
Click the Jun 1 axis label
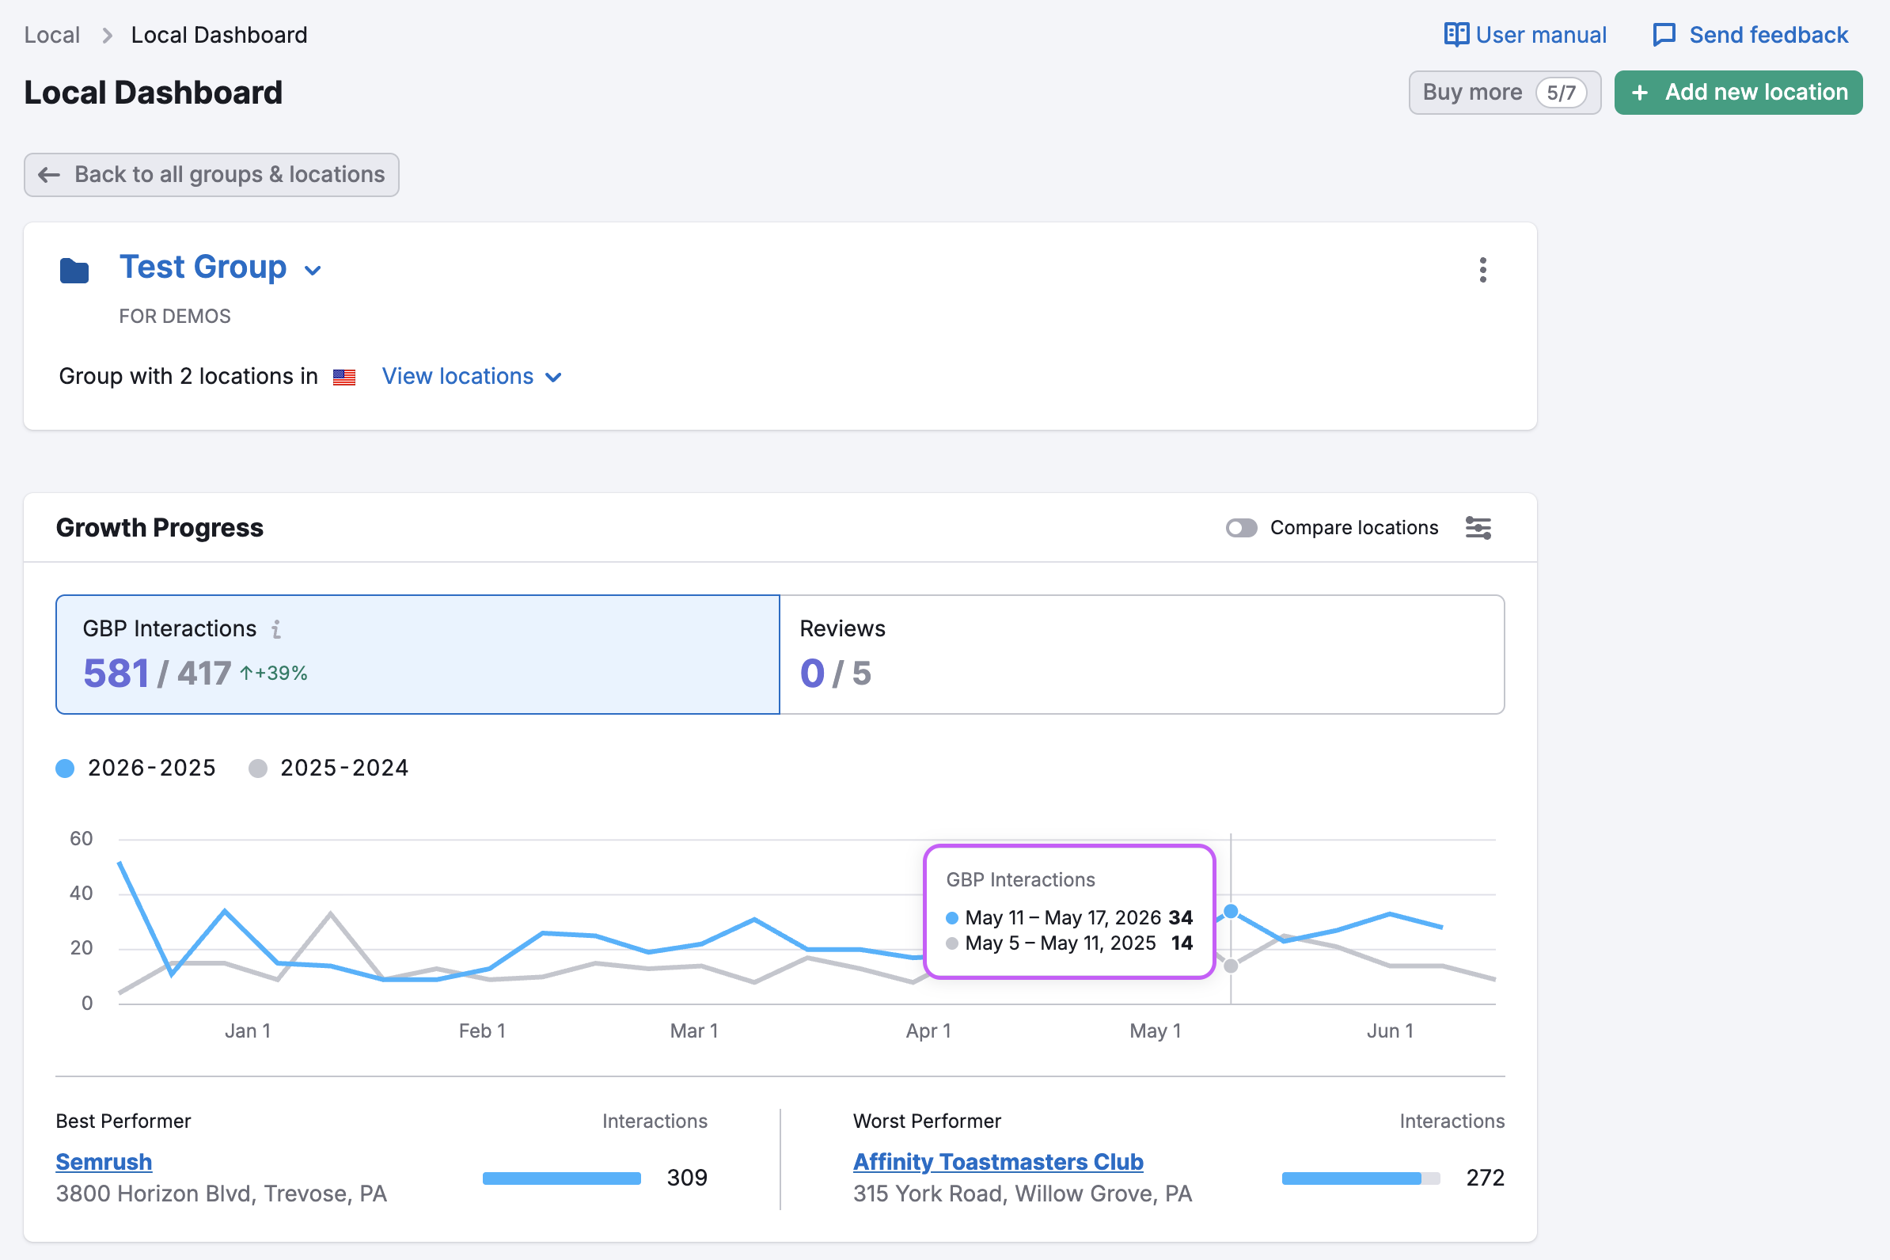(1390, 1031)
